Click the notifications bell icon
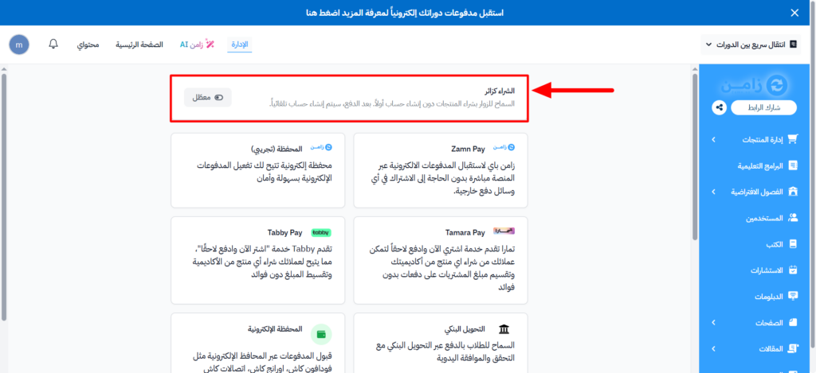Viewport: 816px width, 373px height. [x=53, y=45]
